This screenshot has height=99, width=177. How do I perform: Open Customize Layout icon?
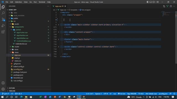(x=158, y=2)
